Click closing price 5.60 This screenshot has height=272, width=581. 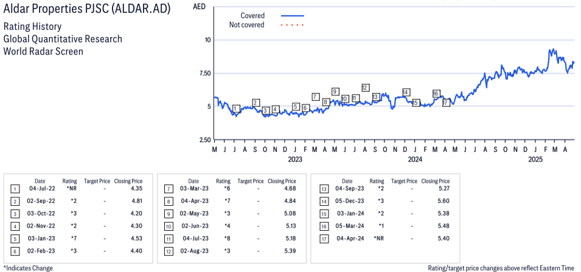pyautogui.click(x=444, y=201)
